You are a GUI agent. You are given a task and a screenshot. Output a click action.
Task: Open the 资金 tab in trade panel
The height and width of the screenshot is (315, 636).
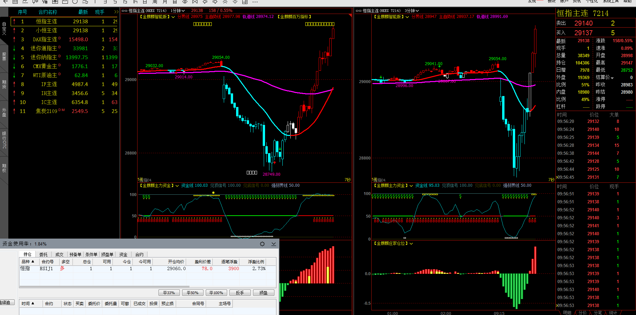click(123, 255)
